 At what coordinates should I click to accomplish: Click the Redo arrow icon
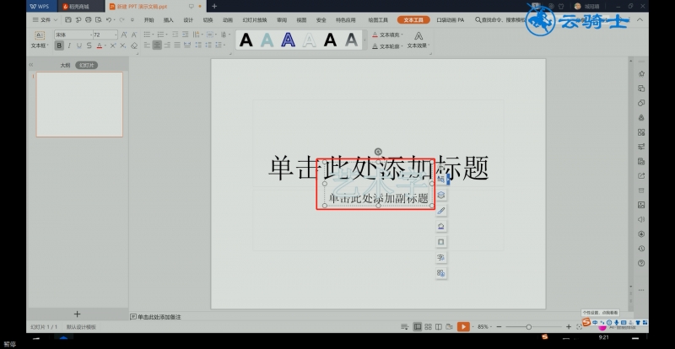click(121, 19)
